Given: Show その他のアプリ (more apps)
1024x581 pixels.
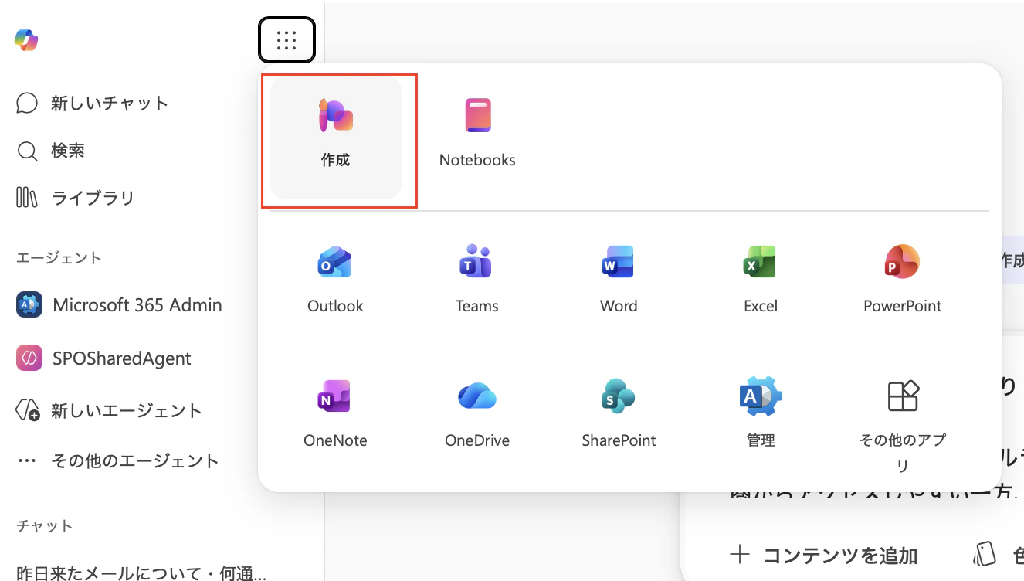Looking at the screenshot, I should [903, 425].
